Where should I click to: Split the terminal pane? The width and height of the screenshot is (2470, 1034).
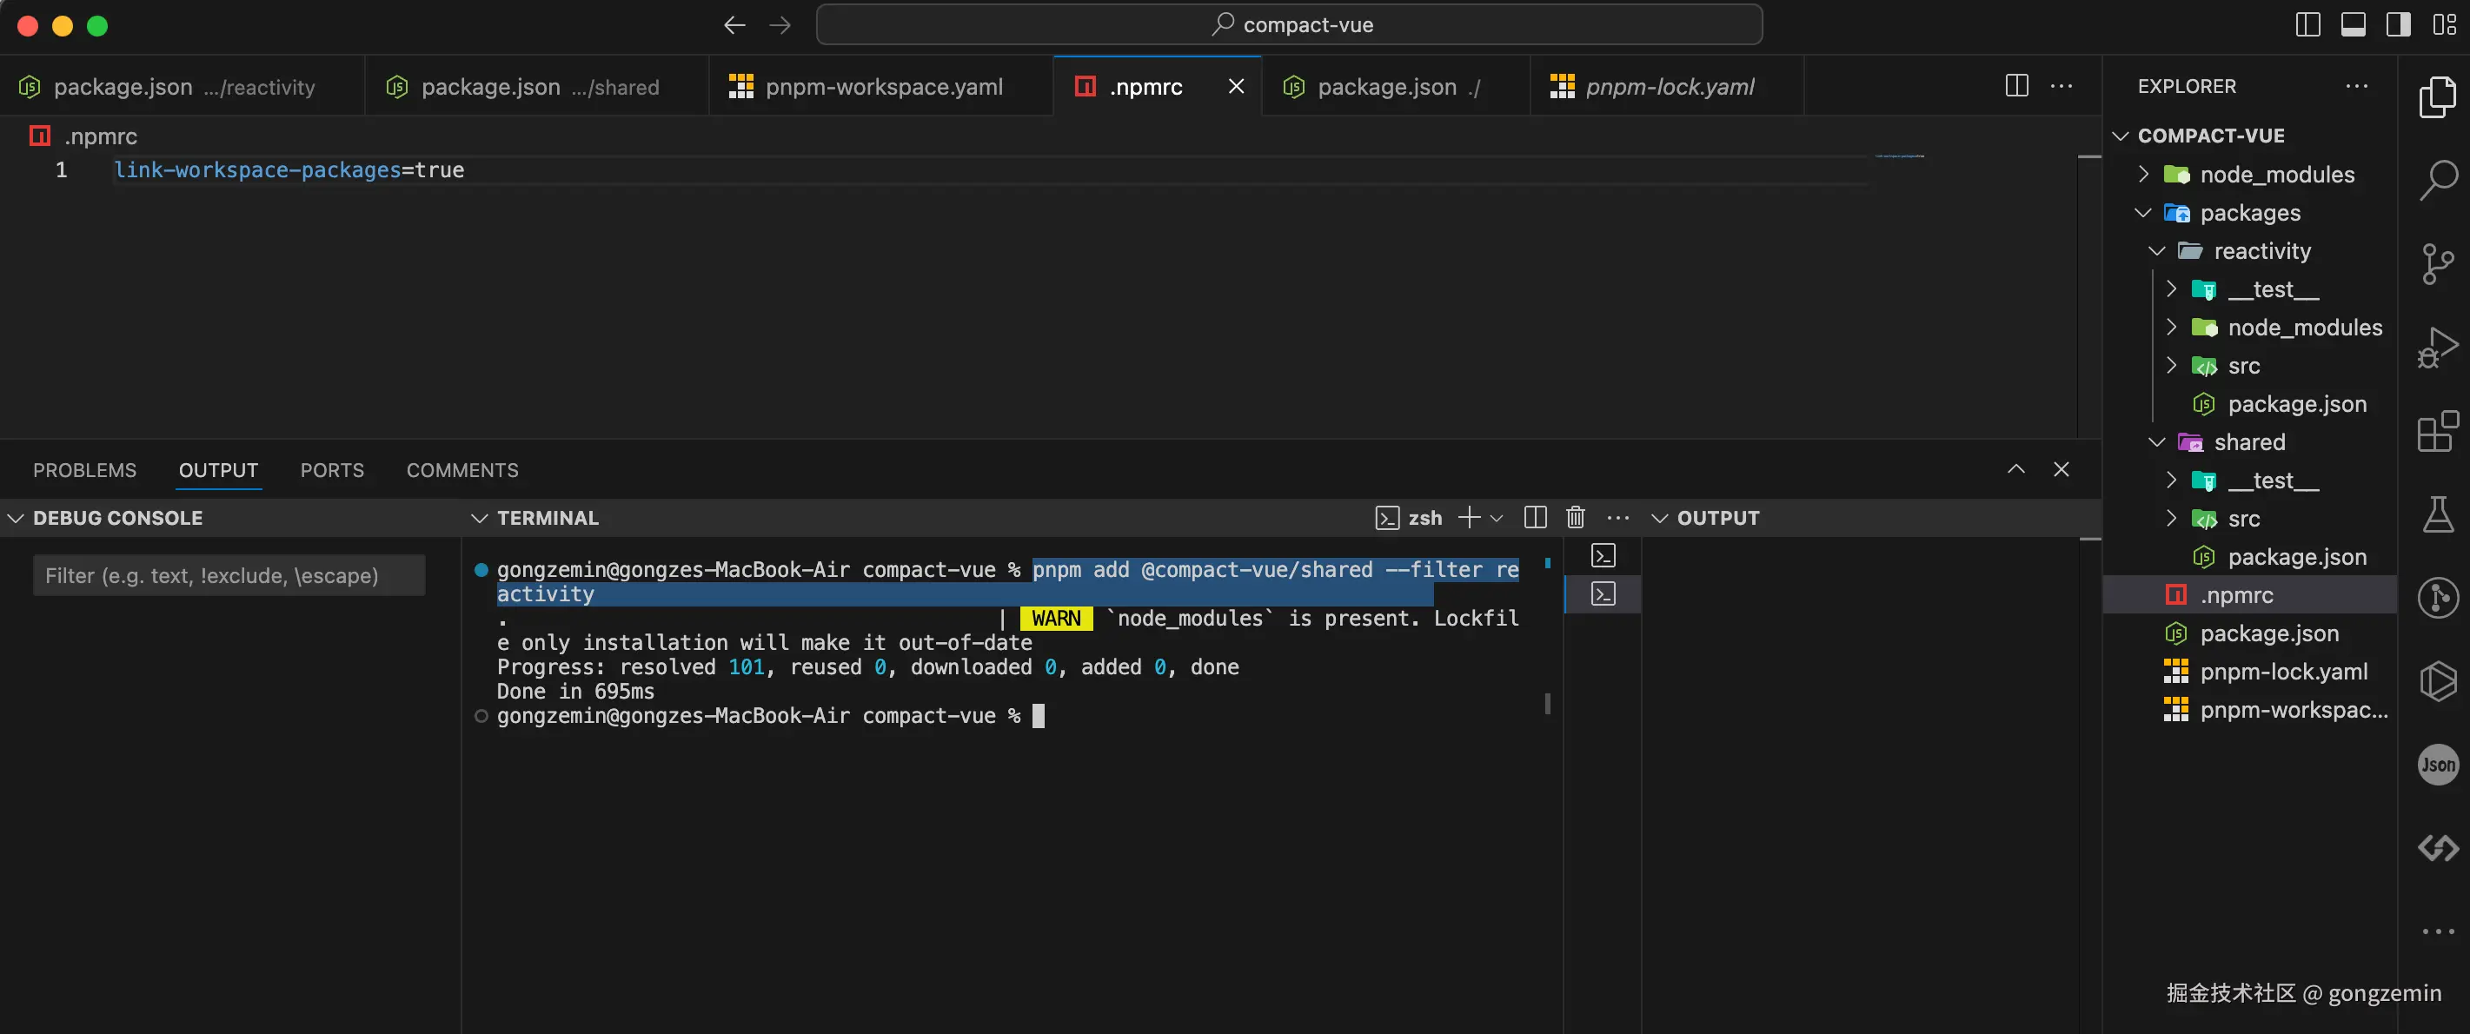coord(1534,519)
